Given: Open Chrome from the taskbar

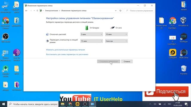Looking at the screenshot, I should click(70, 104).
